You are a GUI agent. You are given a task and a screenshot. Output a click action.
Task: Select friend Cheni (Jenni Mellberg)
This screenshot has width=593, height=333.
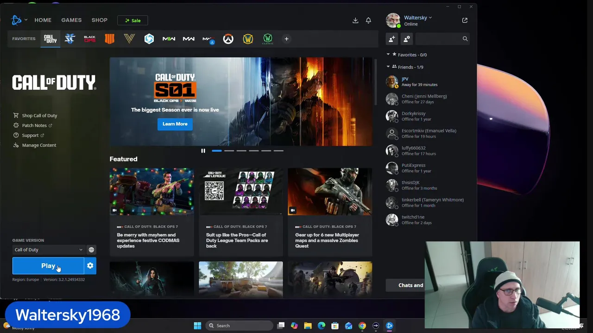429,99
